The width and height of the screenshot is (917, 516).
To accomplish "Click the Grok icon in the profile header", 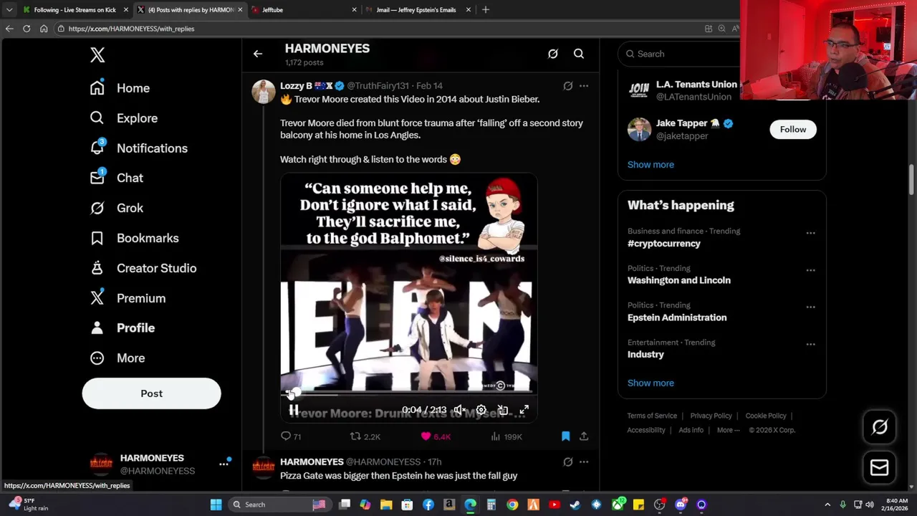I will click(x=553, y=54).
